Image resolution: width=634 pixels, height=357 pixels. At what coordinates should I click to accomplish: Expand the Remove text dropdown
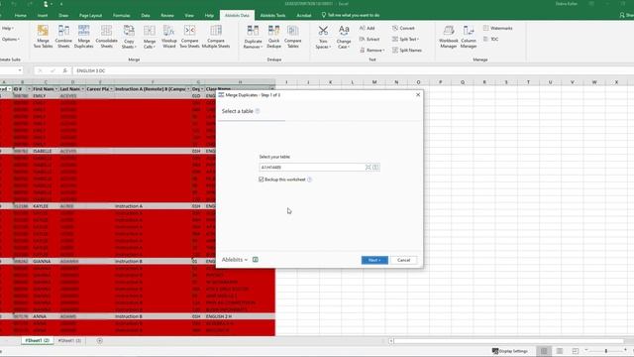pos(372,51)
